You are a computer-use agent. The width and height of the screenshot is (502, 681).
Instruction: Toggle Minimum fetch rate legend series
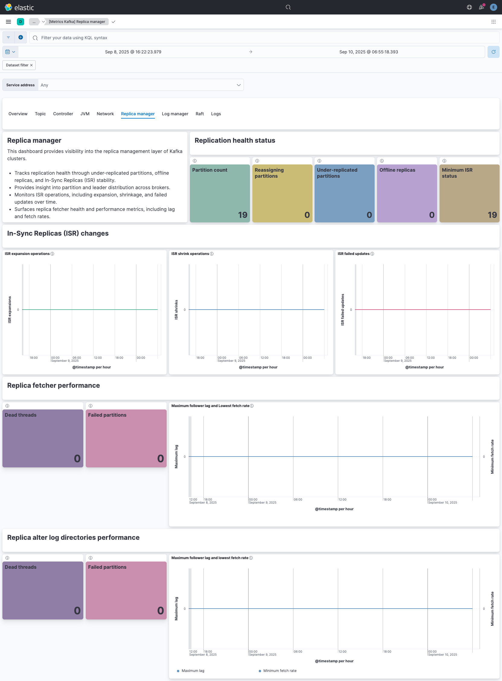click(280, 671)
